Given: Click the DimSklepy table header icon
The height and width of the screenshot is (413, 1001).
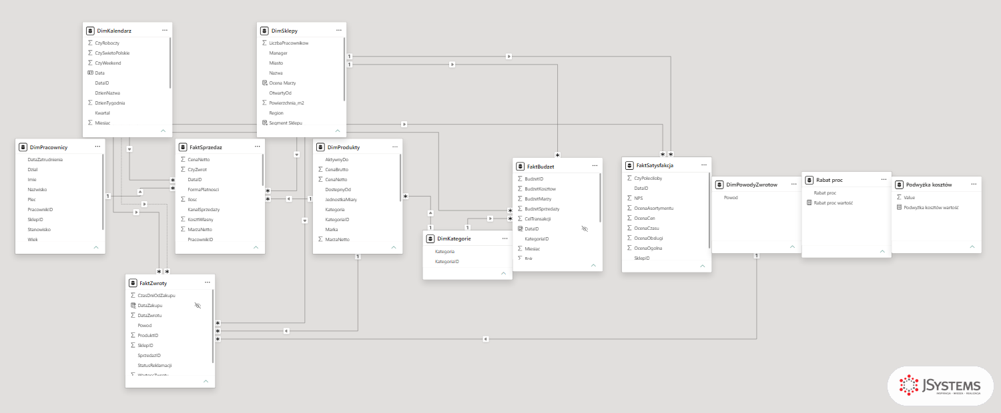Looking at the screenshot, I should 264,31.
